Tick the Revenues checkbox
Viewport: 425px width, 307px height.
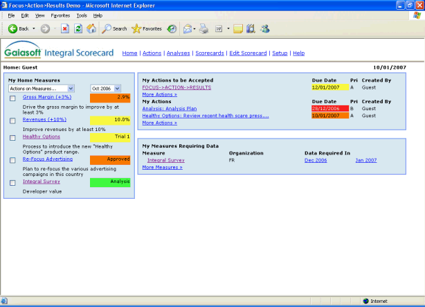12,121
